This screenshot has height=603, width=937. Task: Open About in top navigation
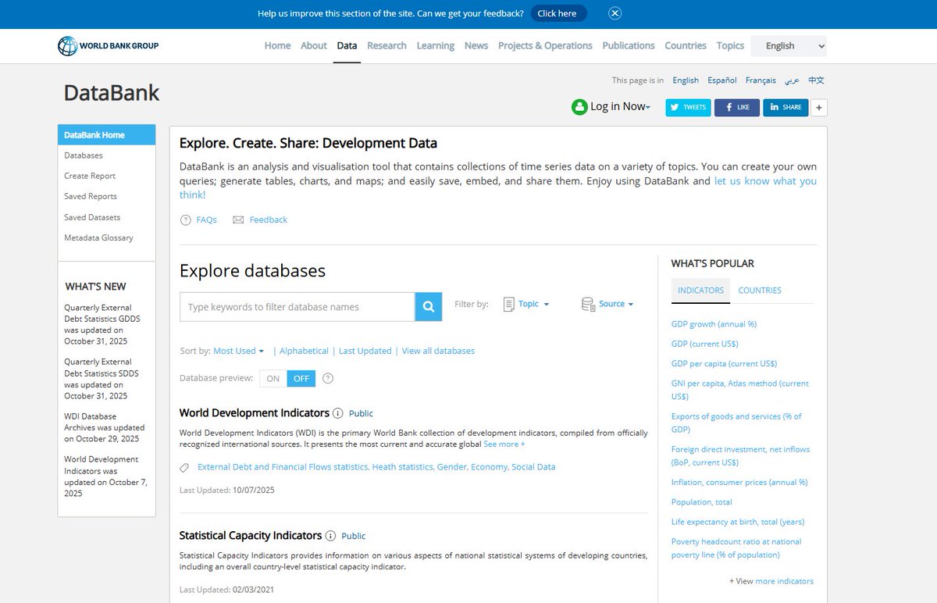(x=314, y=46)
